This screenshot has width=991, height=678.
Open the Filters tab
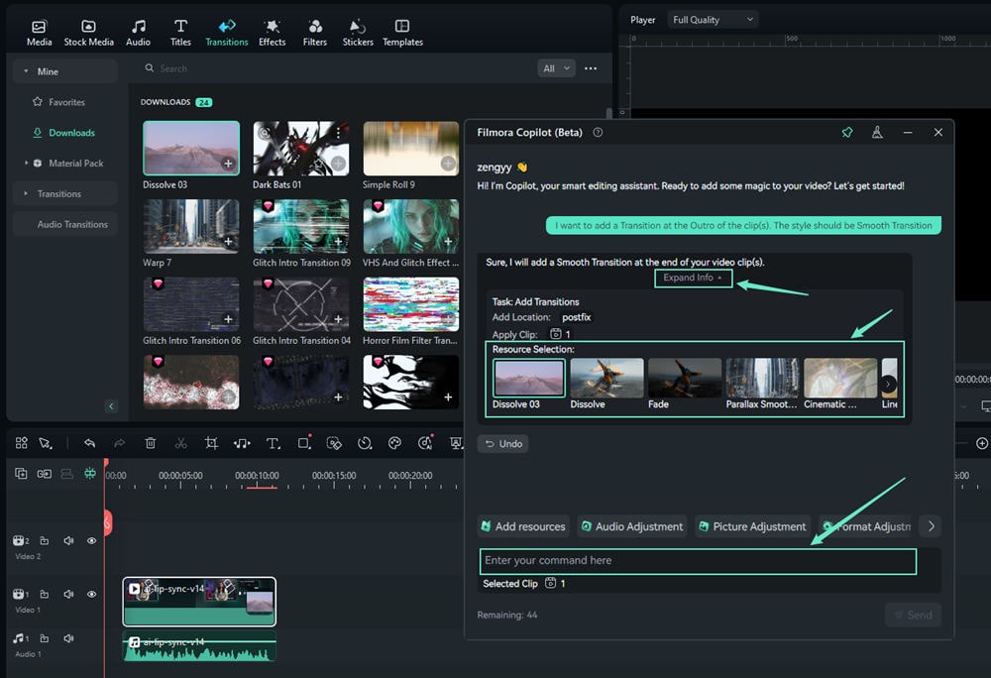pos(315,33)
